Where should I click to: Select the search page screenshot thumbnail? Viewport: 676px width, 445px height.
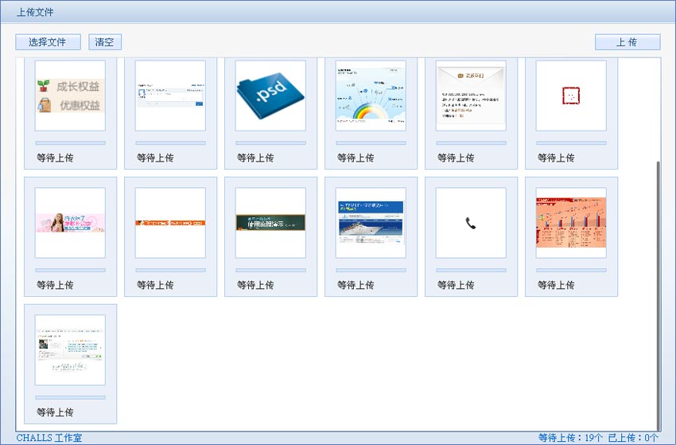(x=170, y=96)
